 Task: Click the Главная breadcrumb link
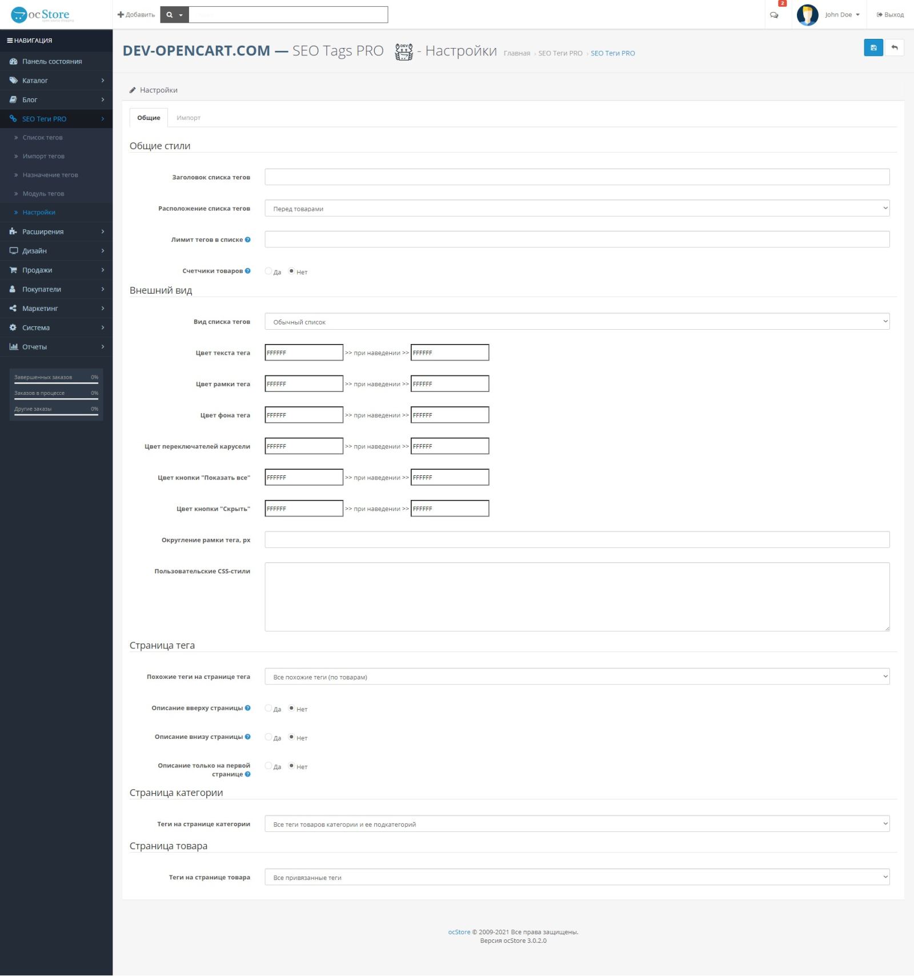(x=517, y=53)
